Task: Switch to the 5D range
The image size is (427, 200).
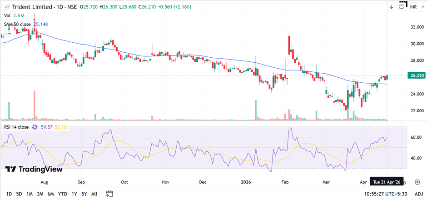Action: tap(19, 194)
